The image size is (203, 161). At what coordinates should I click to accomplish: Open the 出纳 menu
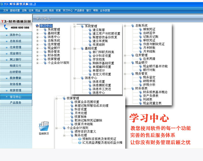click(x=45, y=10)
